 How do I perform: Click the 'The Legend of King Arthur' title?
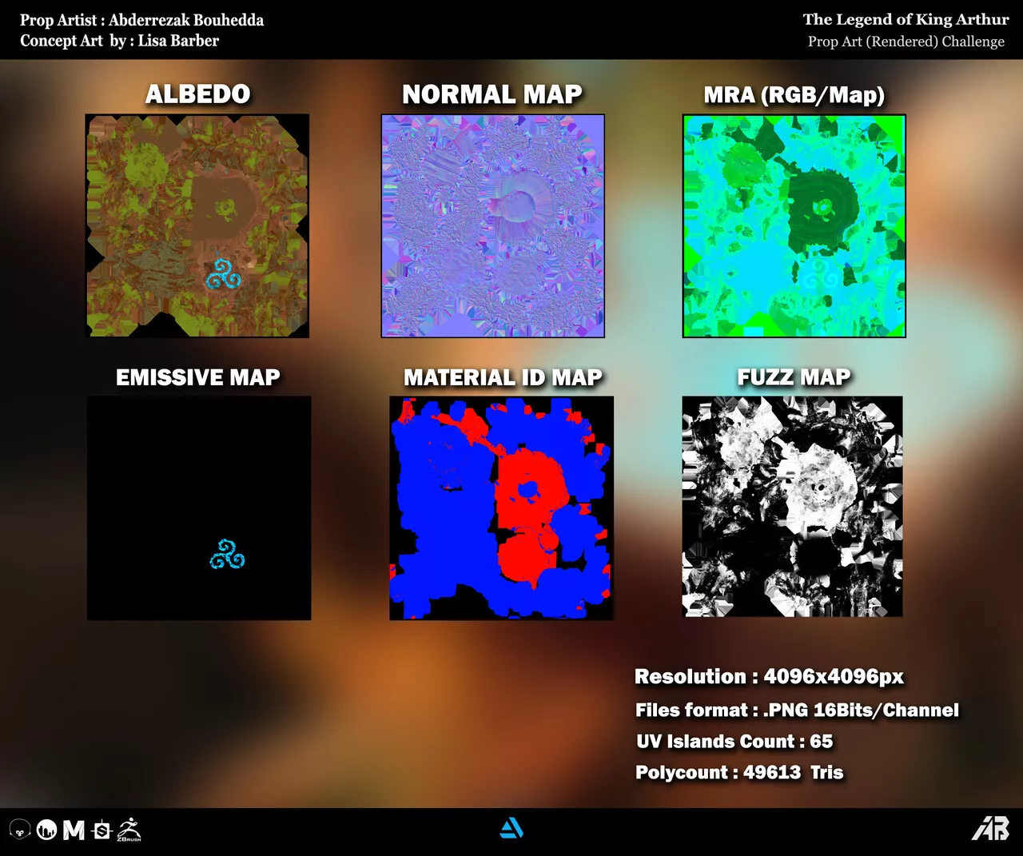tap(906, 20)
